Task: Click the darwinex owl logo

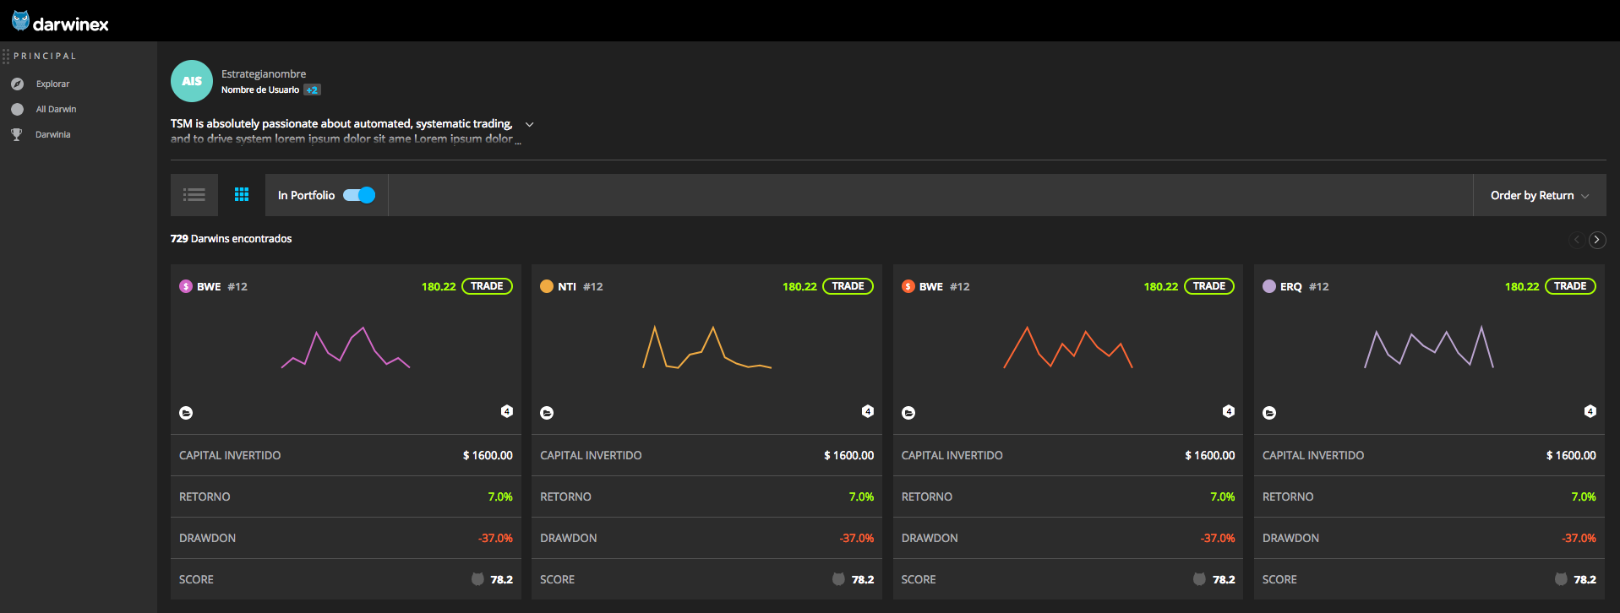Action: [x=20, y=21]
